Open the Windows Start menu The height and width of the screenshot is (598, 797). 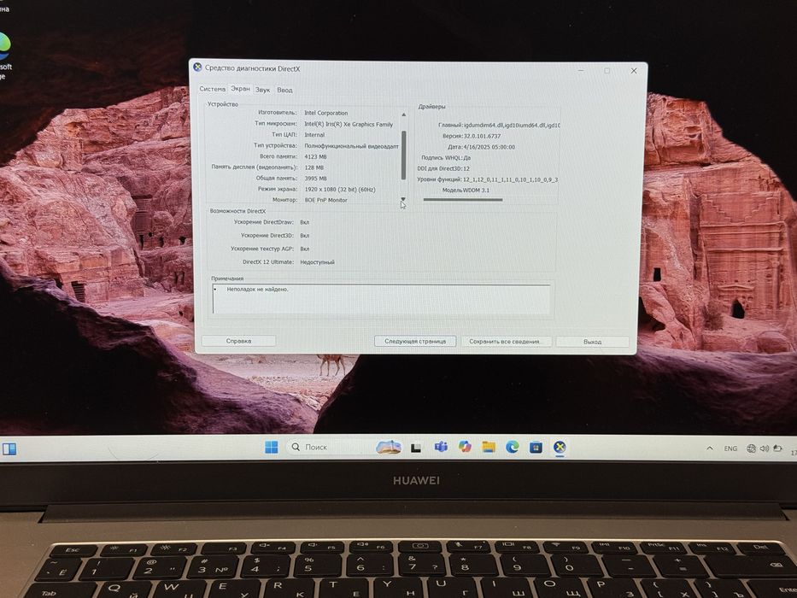[272, 447]
